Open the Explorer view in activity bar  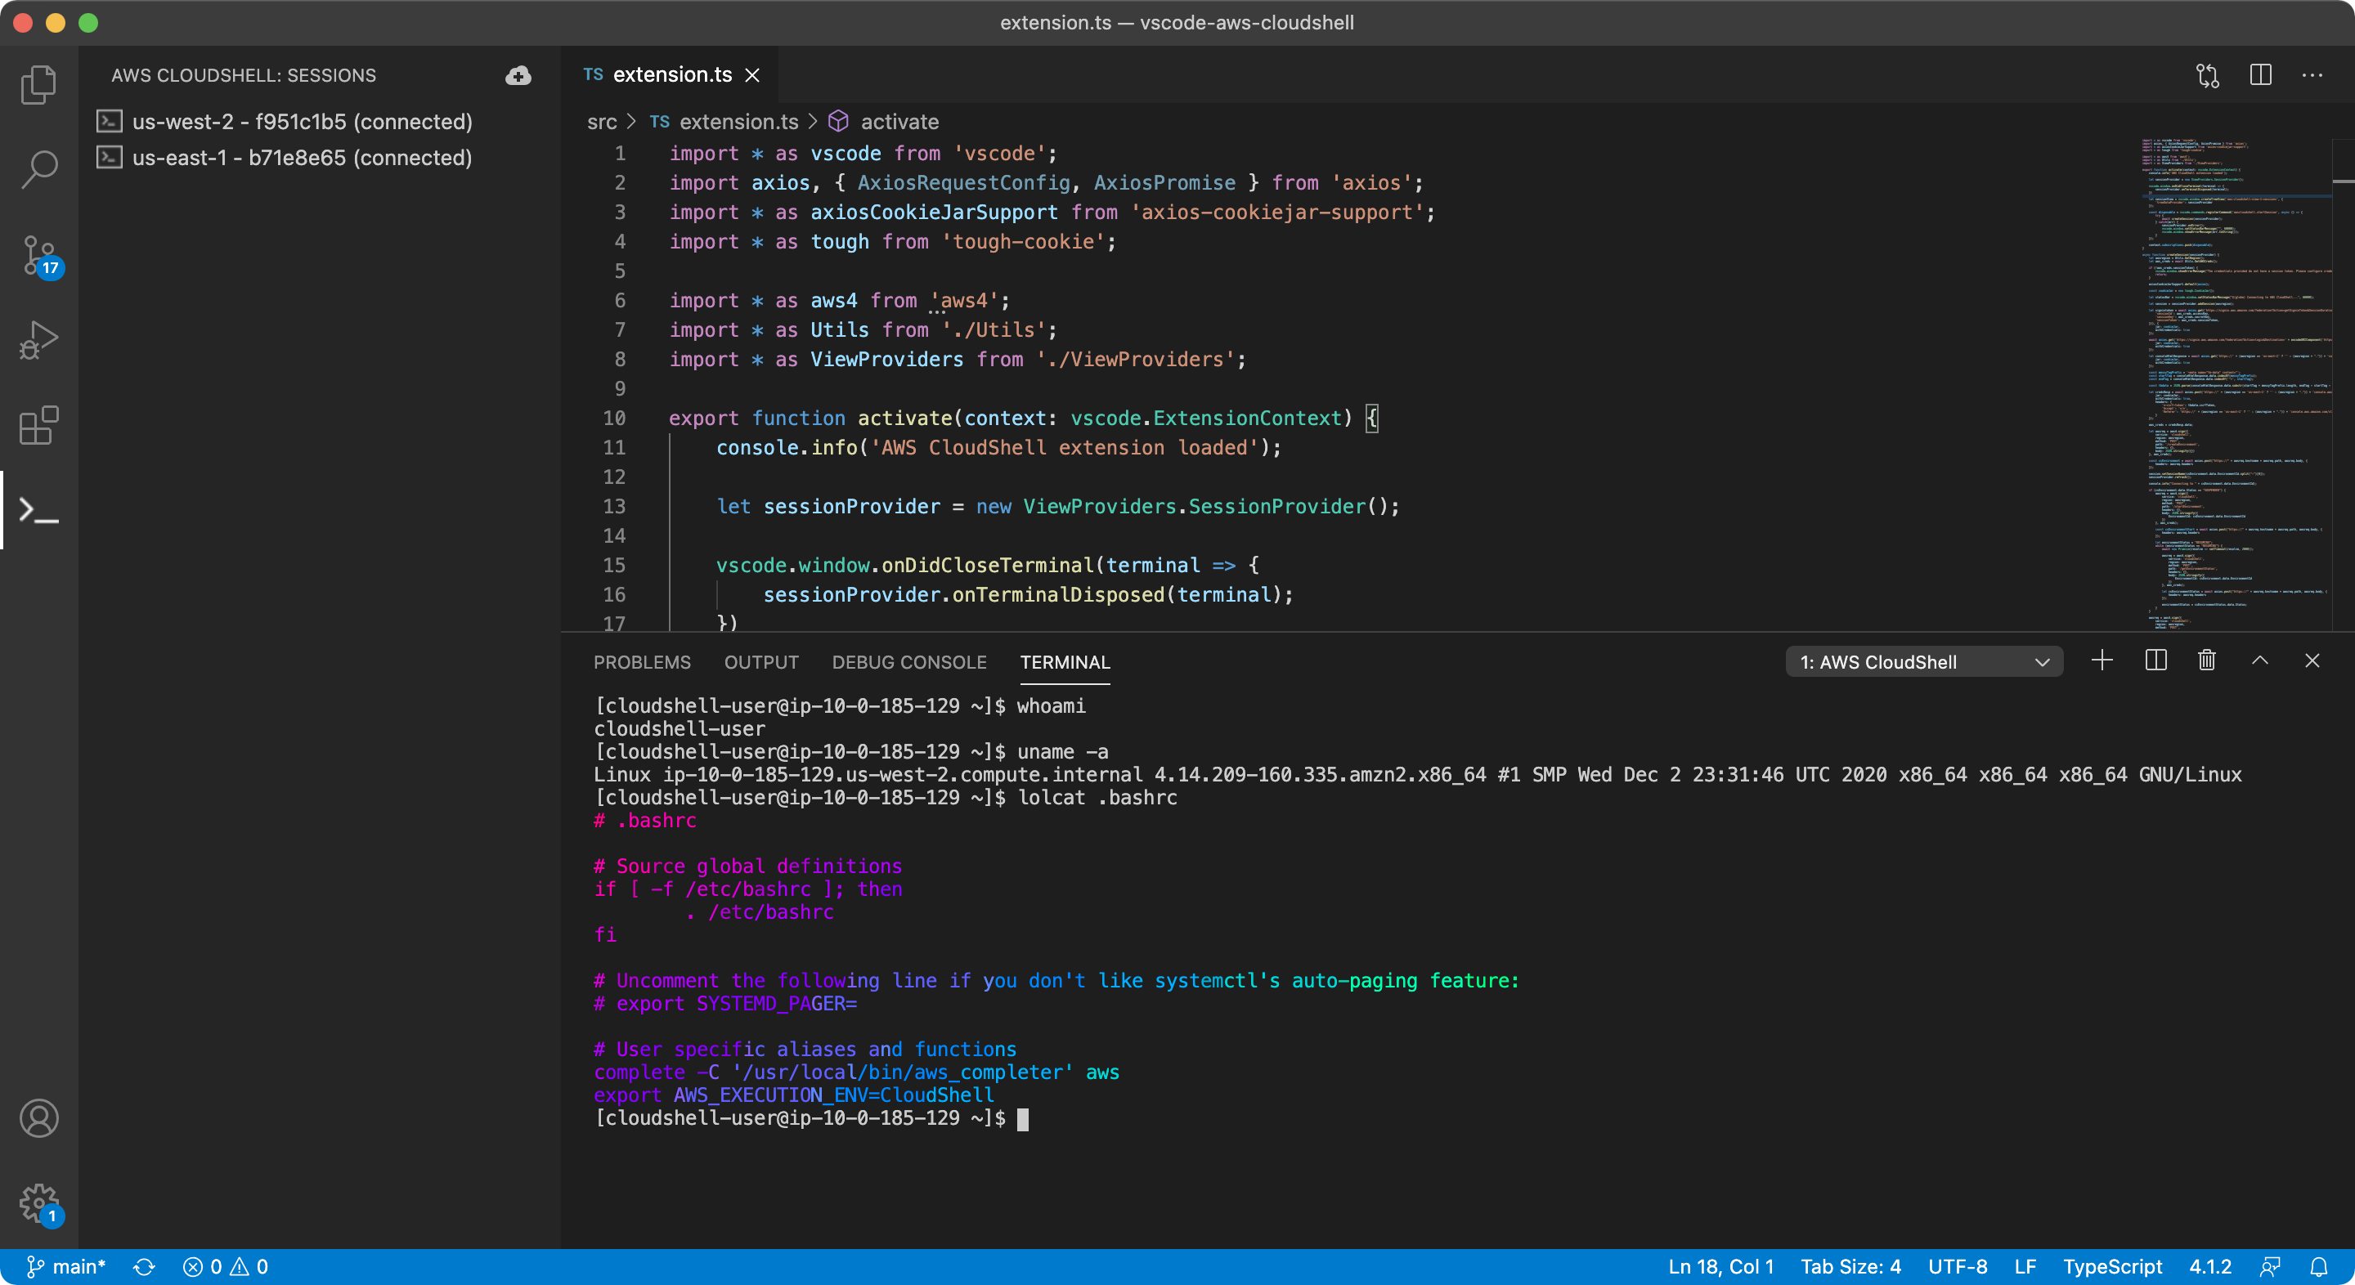click(x=38, y=84)
